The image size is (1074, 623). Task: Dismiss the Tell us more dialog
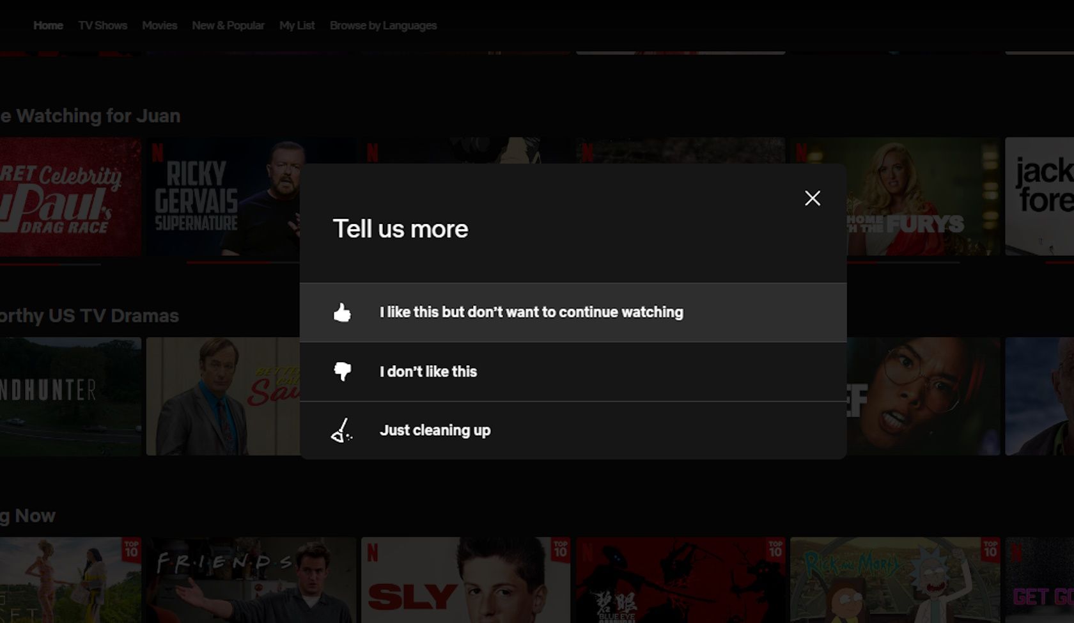(x=812, y=198)
